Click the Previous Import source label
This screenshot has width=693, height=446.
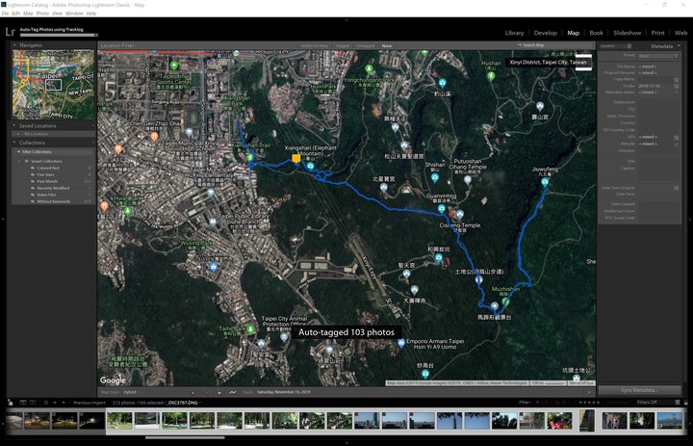pyautogui.click(x=90, y=403)
